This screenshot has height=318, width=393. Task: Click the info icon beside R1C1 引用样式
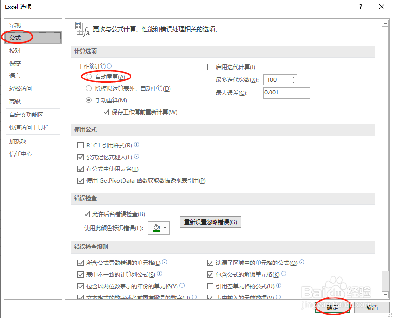(136, 145)
